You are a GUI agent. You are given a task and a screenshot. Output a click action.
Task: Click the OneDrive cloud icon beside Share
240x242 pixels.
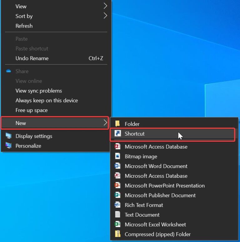(8, 71)
